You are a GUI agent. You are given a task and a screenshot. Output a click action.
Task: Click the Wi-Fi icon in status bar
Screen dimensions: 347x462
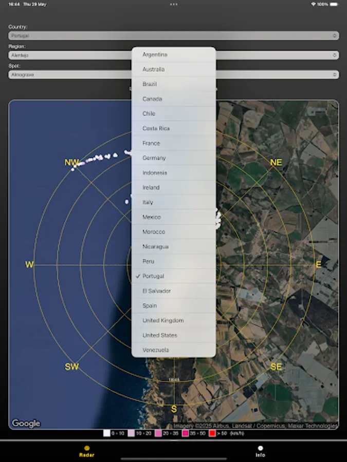[313, 4]
